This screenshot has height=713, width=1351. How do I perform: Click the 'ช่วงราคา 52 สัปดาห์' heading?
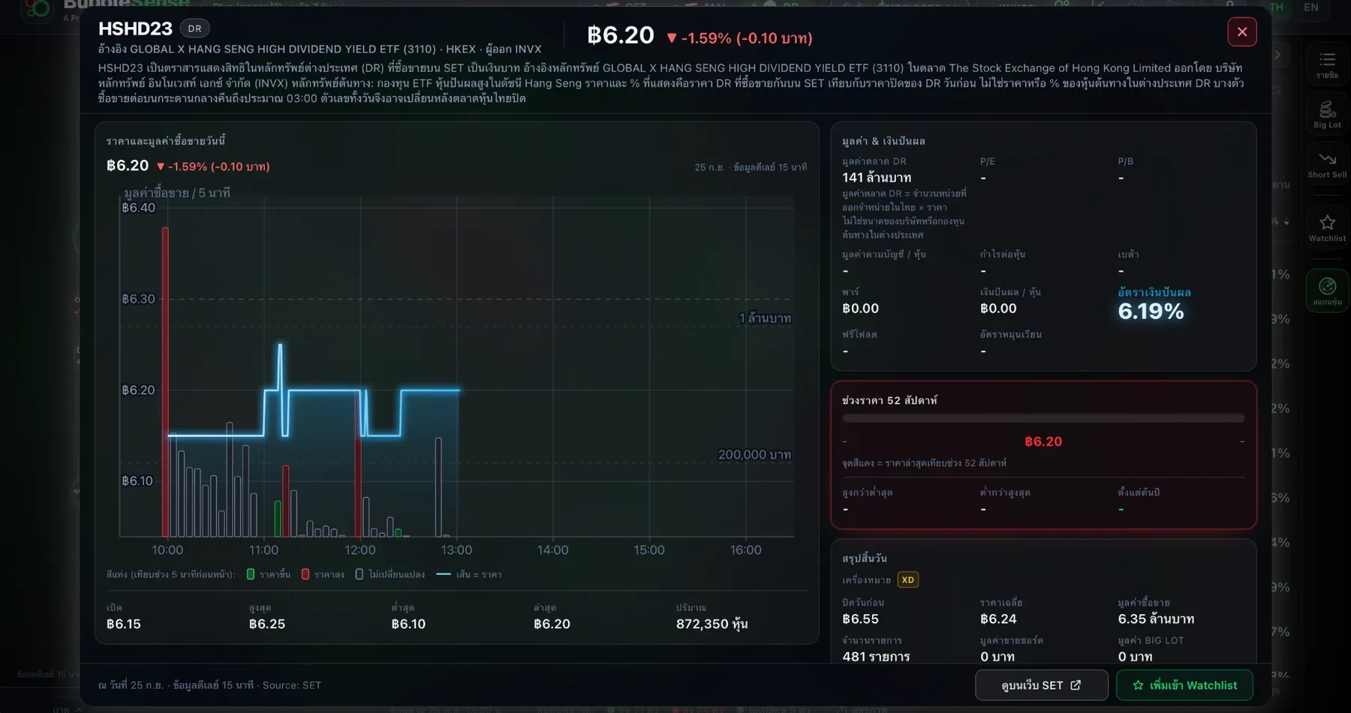coord(889,401)
